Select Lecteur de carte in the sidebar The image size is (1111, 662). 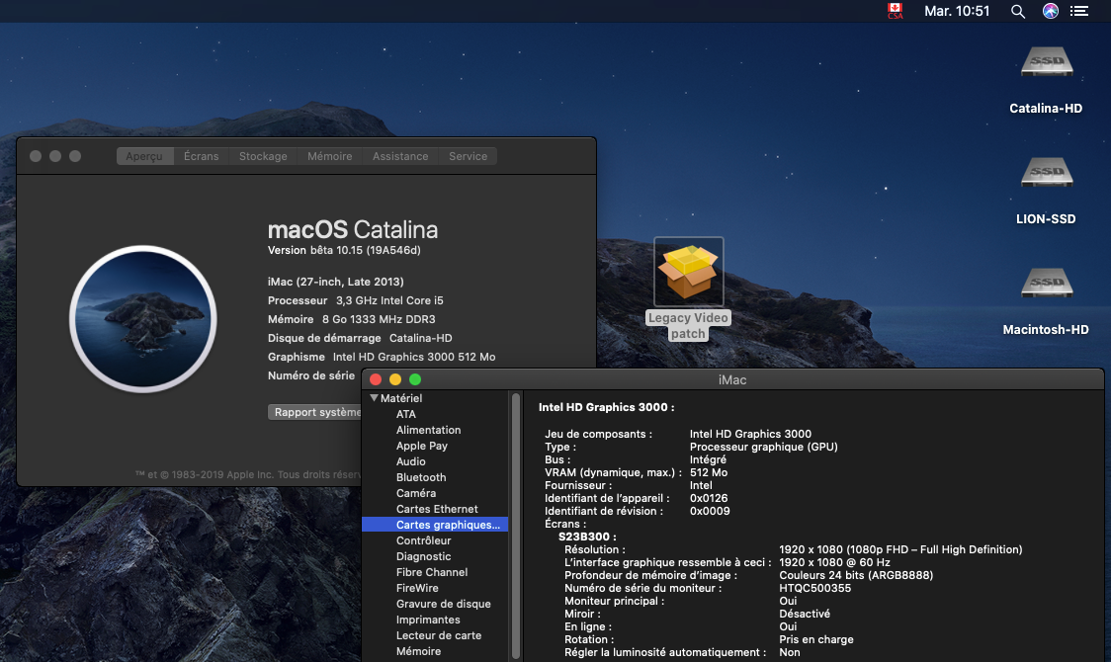point(439,635)
